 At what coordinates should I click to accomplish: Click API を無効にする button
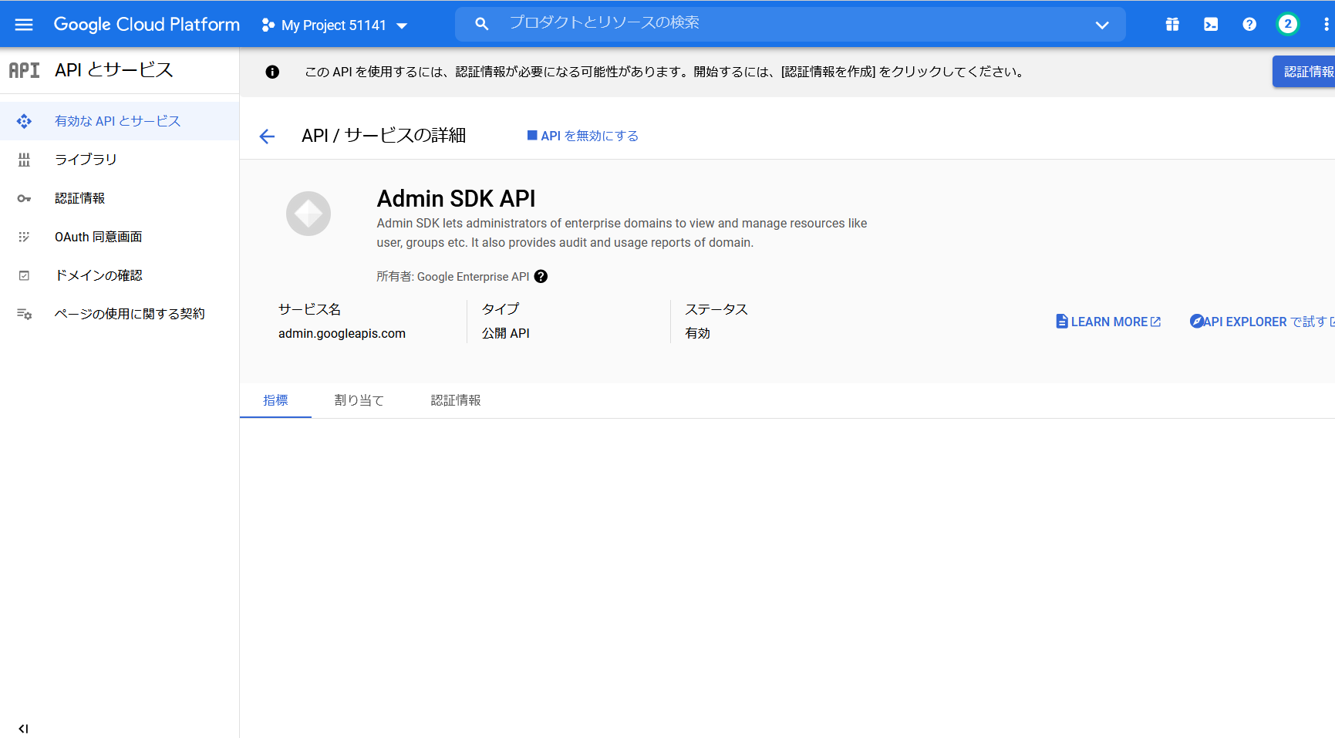tap(582, 136)
